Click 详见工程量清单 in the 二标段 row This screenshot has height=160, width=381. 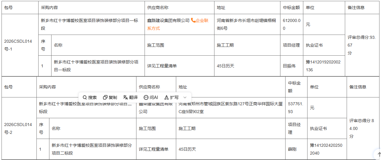(x=154, y=149)
